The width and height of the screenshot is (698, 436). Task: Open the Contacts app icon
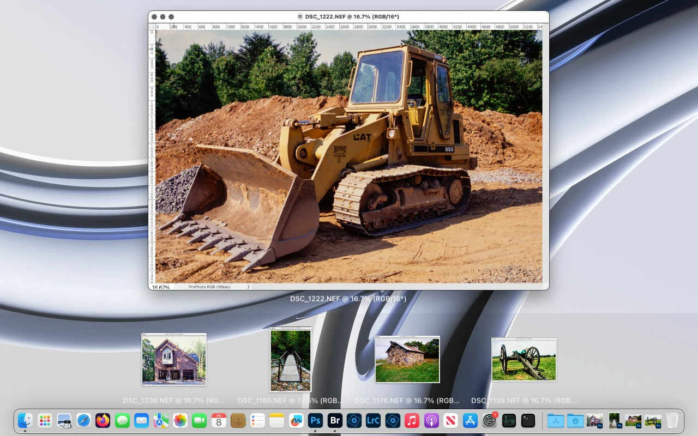238,421
